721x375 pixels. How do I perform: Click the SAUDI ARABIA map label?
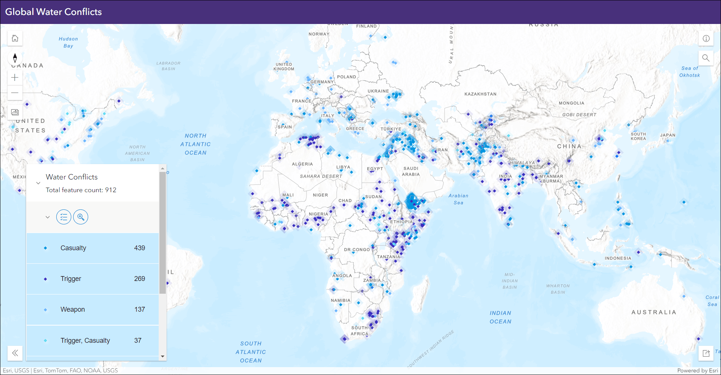click(411, 172)
